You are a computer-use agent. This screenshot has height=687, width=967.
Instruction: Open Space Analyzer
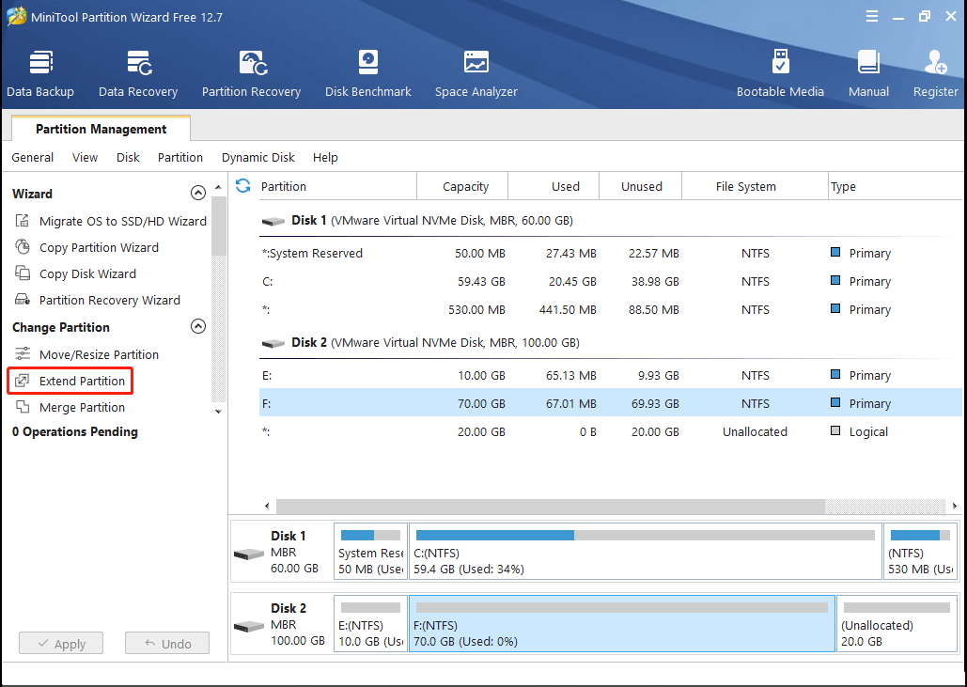tap(476, 74)
